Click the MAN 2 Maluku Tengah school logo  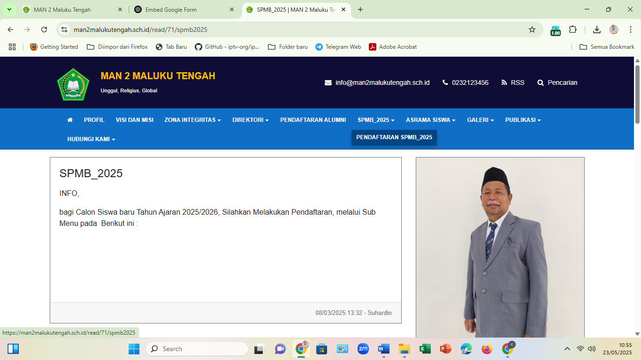click(x=73, y=84)
